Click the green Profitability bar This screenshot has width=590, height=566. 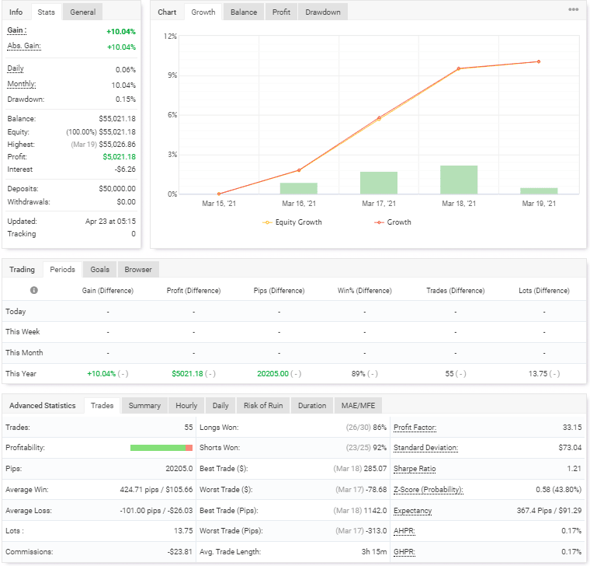coord(158,448)
